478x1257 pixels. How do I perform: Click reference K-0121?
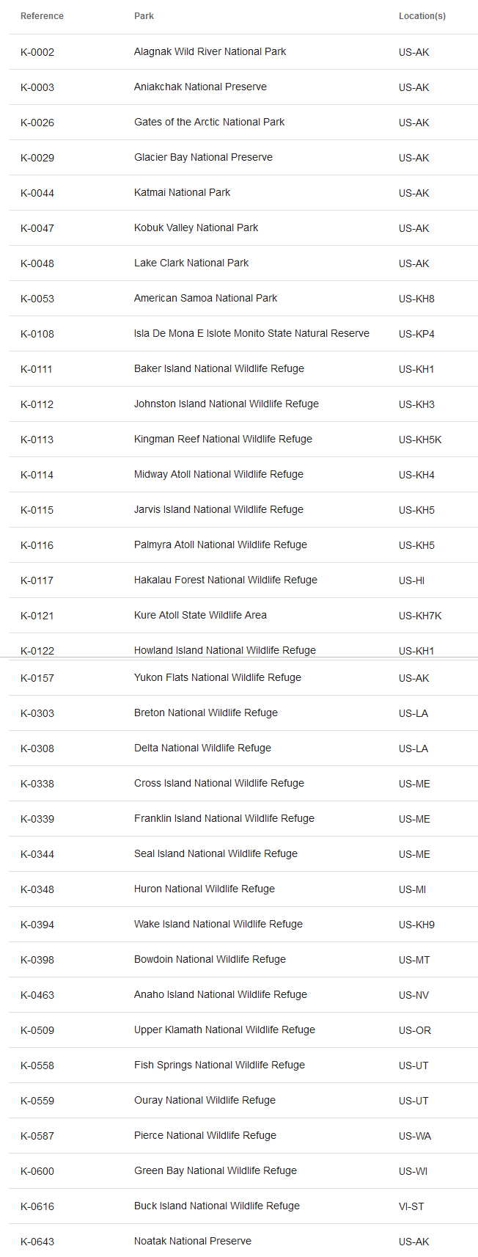point(37,616)
